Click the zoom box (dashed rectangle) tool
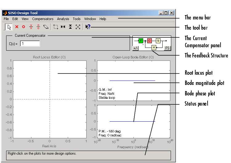The image size is (231, 163). tap(56, 27)
